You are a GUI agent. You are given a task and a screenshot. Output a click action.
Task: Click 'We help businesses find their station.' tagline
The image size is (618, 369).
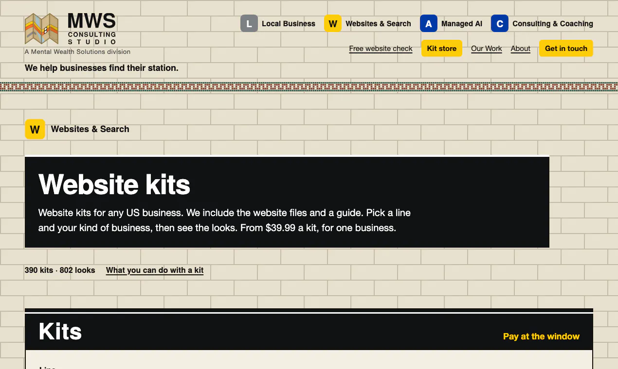102,68
